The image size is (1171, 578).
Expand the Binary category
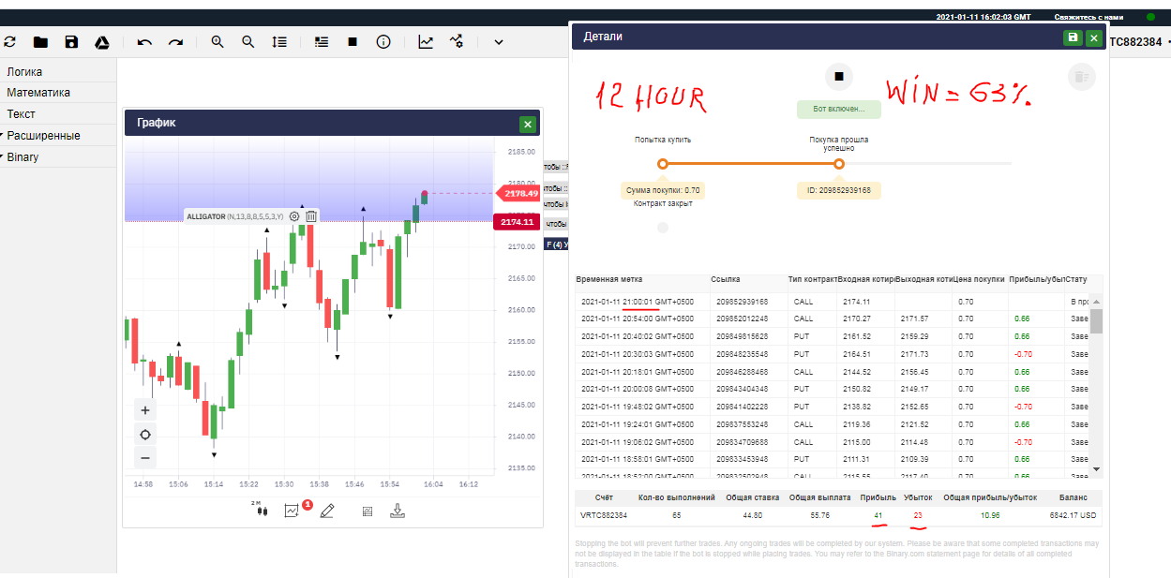coord(23,157)
